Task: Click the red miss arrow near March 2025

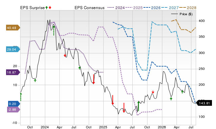Action: coord(113,100)
